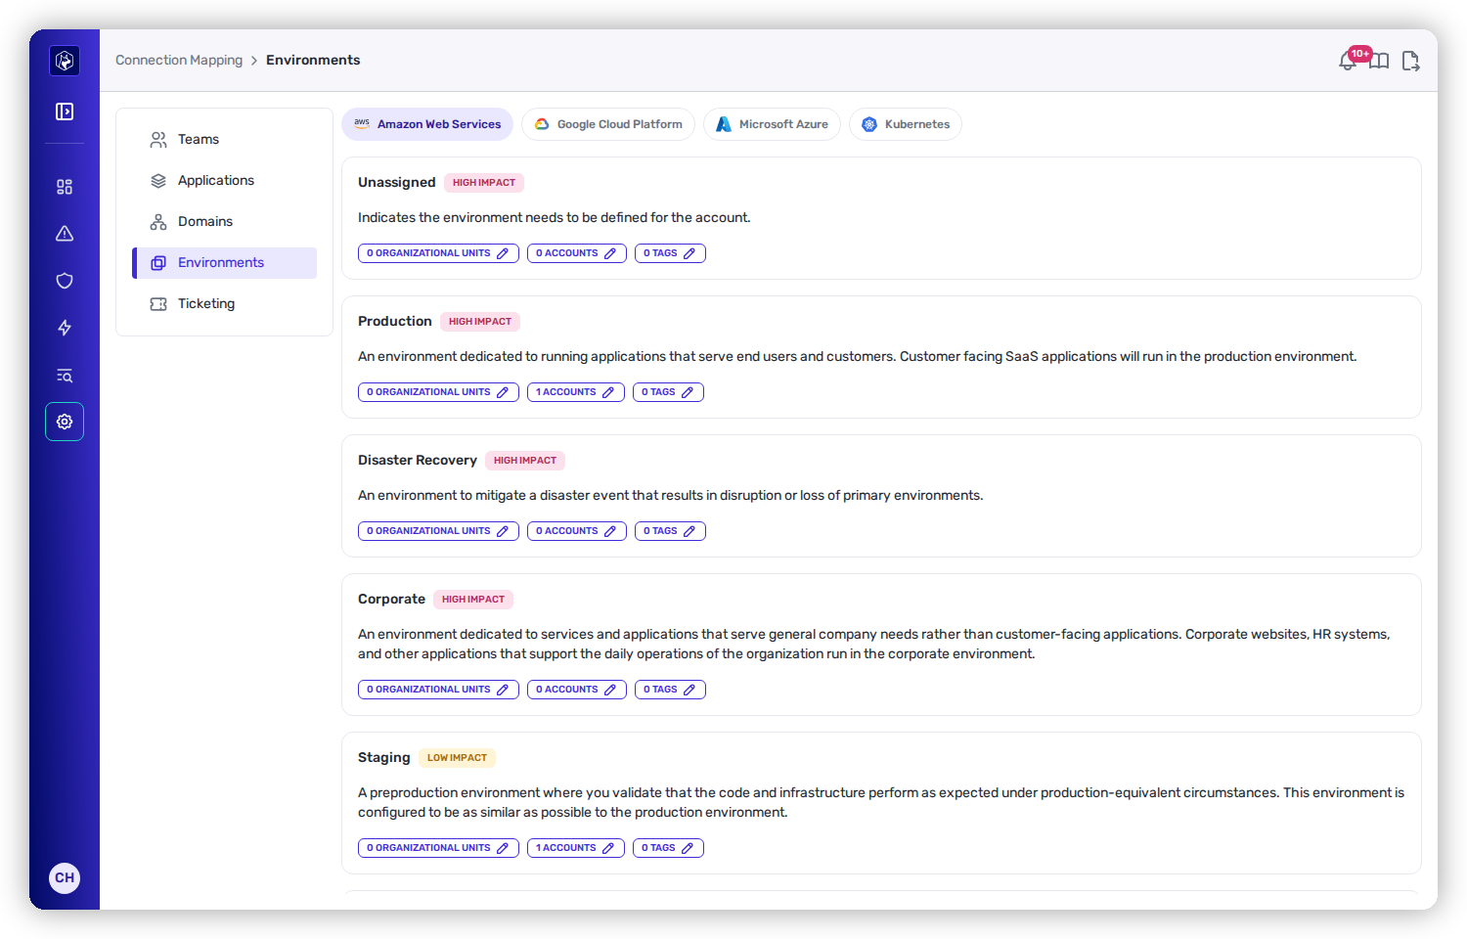Edit Unassigned organizational units
Image resolution: width=1467 pixels, height=939 pixels.
(x=438, y=253)
